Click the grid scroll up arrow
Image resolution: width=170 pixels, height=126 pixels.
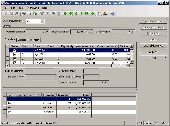132,46
